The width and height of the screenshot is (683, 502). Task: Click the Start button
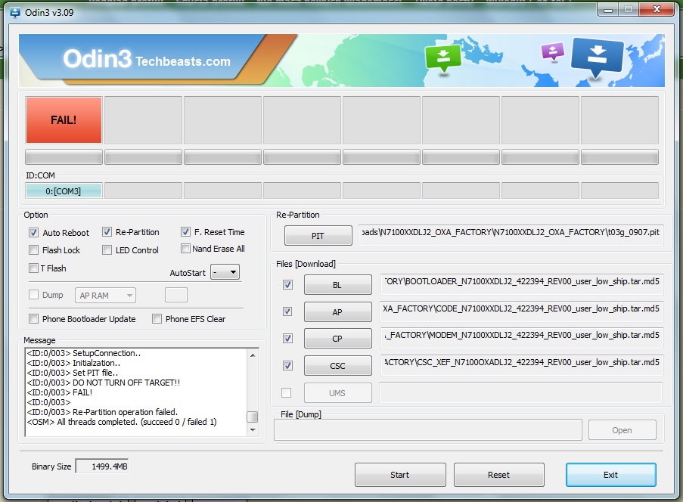(400, 475)
